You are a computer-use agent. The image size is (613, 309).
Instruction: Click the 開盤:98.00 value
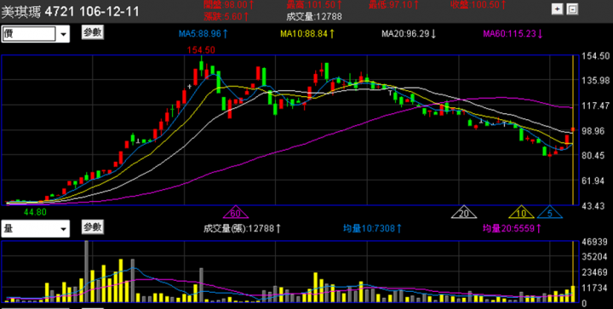click(229, 5)
